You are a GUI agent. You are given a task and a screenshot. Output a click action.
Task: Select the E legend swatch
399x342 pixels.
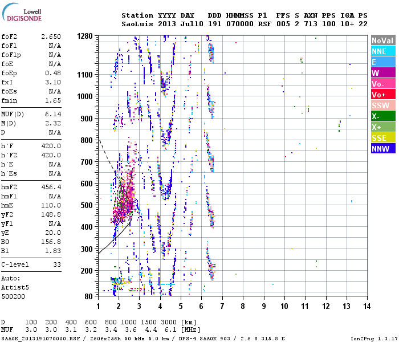383,62
